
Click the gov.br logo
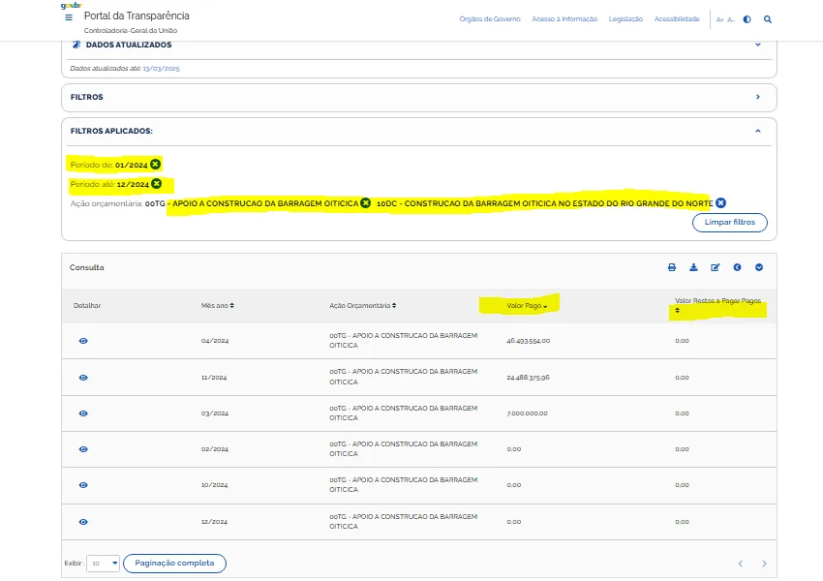pos(72,5)
